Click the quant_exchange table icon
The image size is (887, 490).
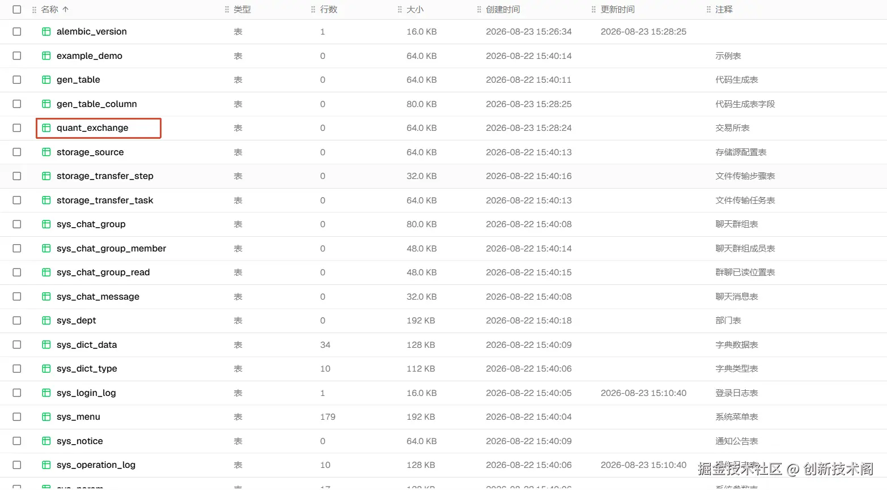coord(46,128)
